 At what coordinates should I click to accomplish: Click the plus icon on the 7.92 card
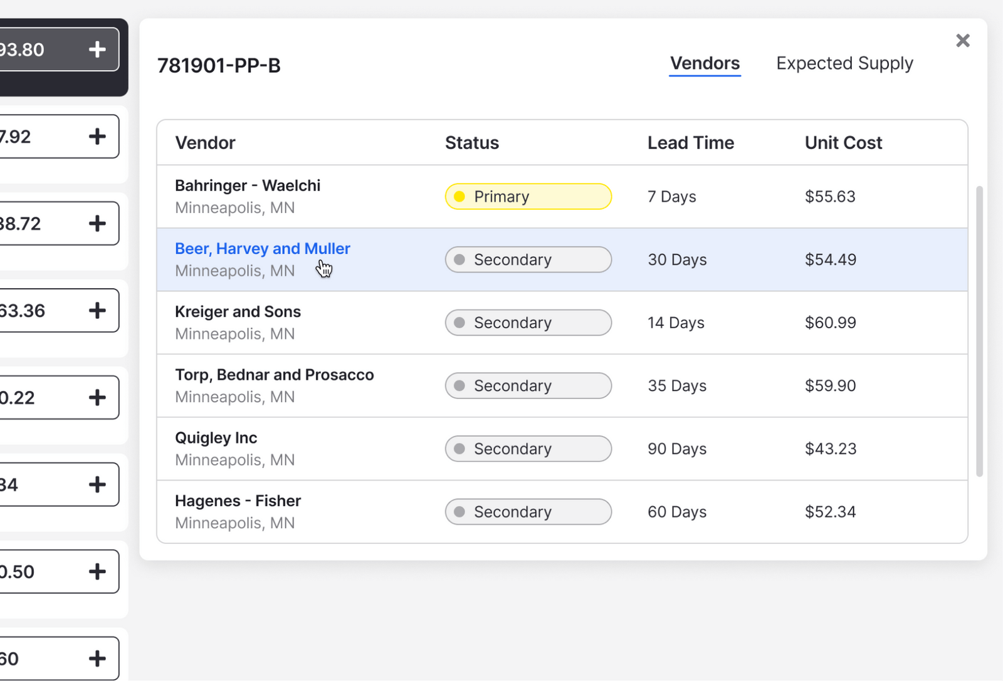tap(97, 136)
